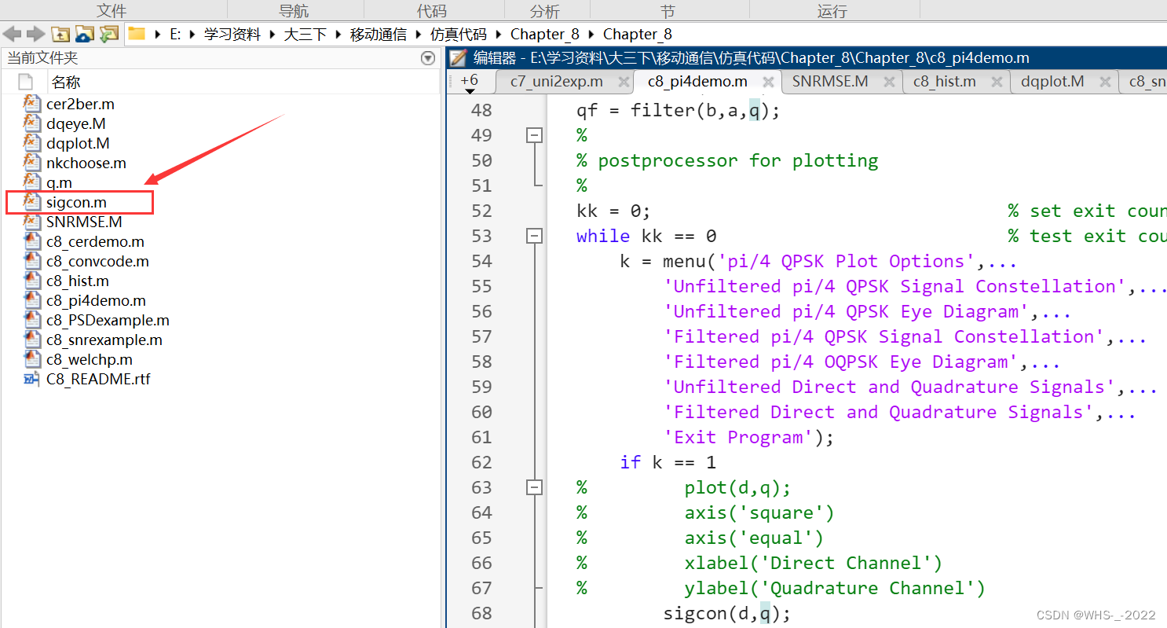The image size is (1167, 628).
Task: Click the editor pencil icon in title bar
Action: tap(458, 58)
